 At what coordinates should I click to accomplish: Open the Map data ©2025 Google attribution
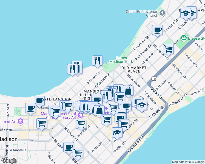pos(188,162)
